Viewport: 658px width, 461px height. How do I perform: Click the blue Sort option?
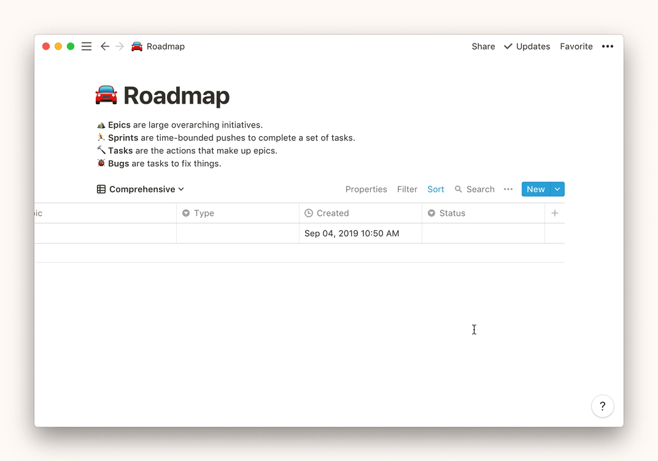point(436,189)
